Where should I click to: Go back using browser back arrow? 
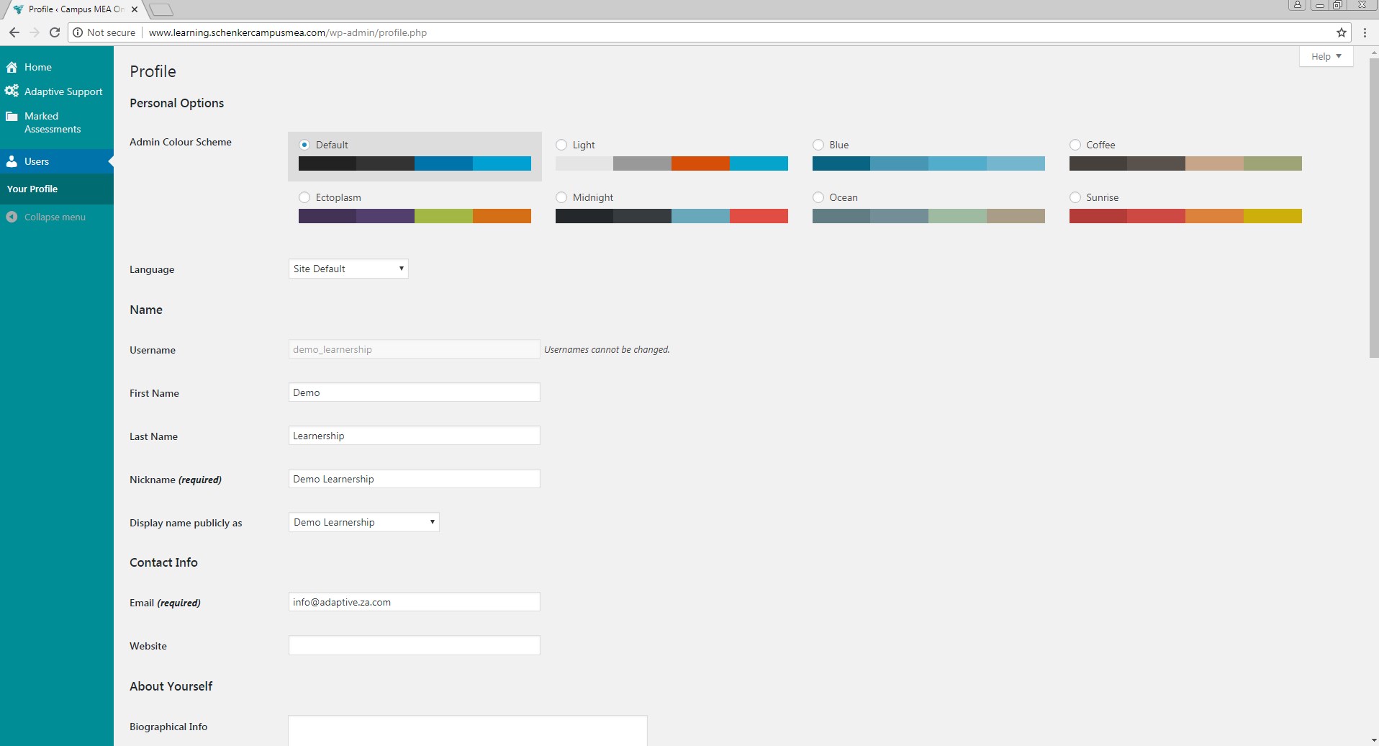[14, 32]
